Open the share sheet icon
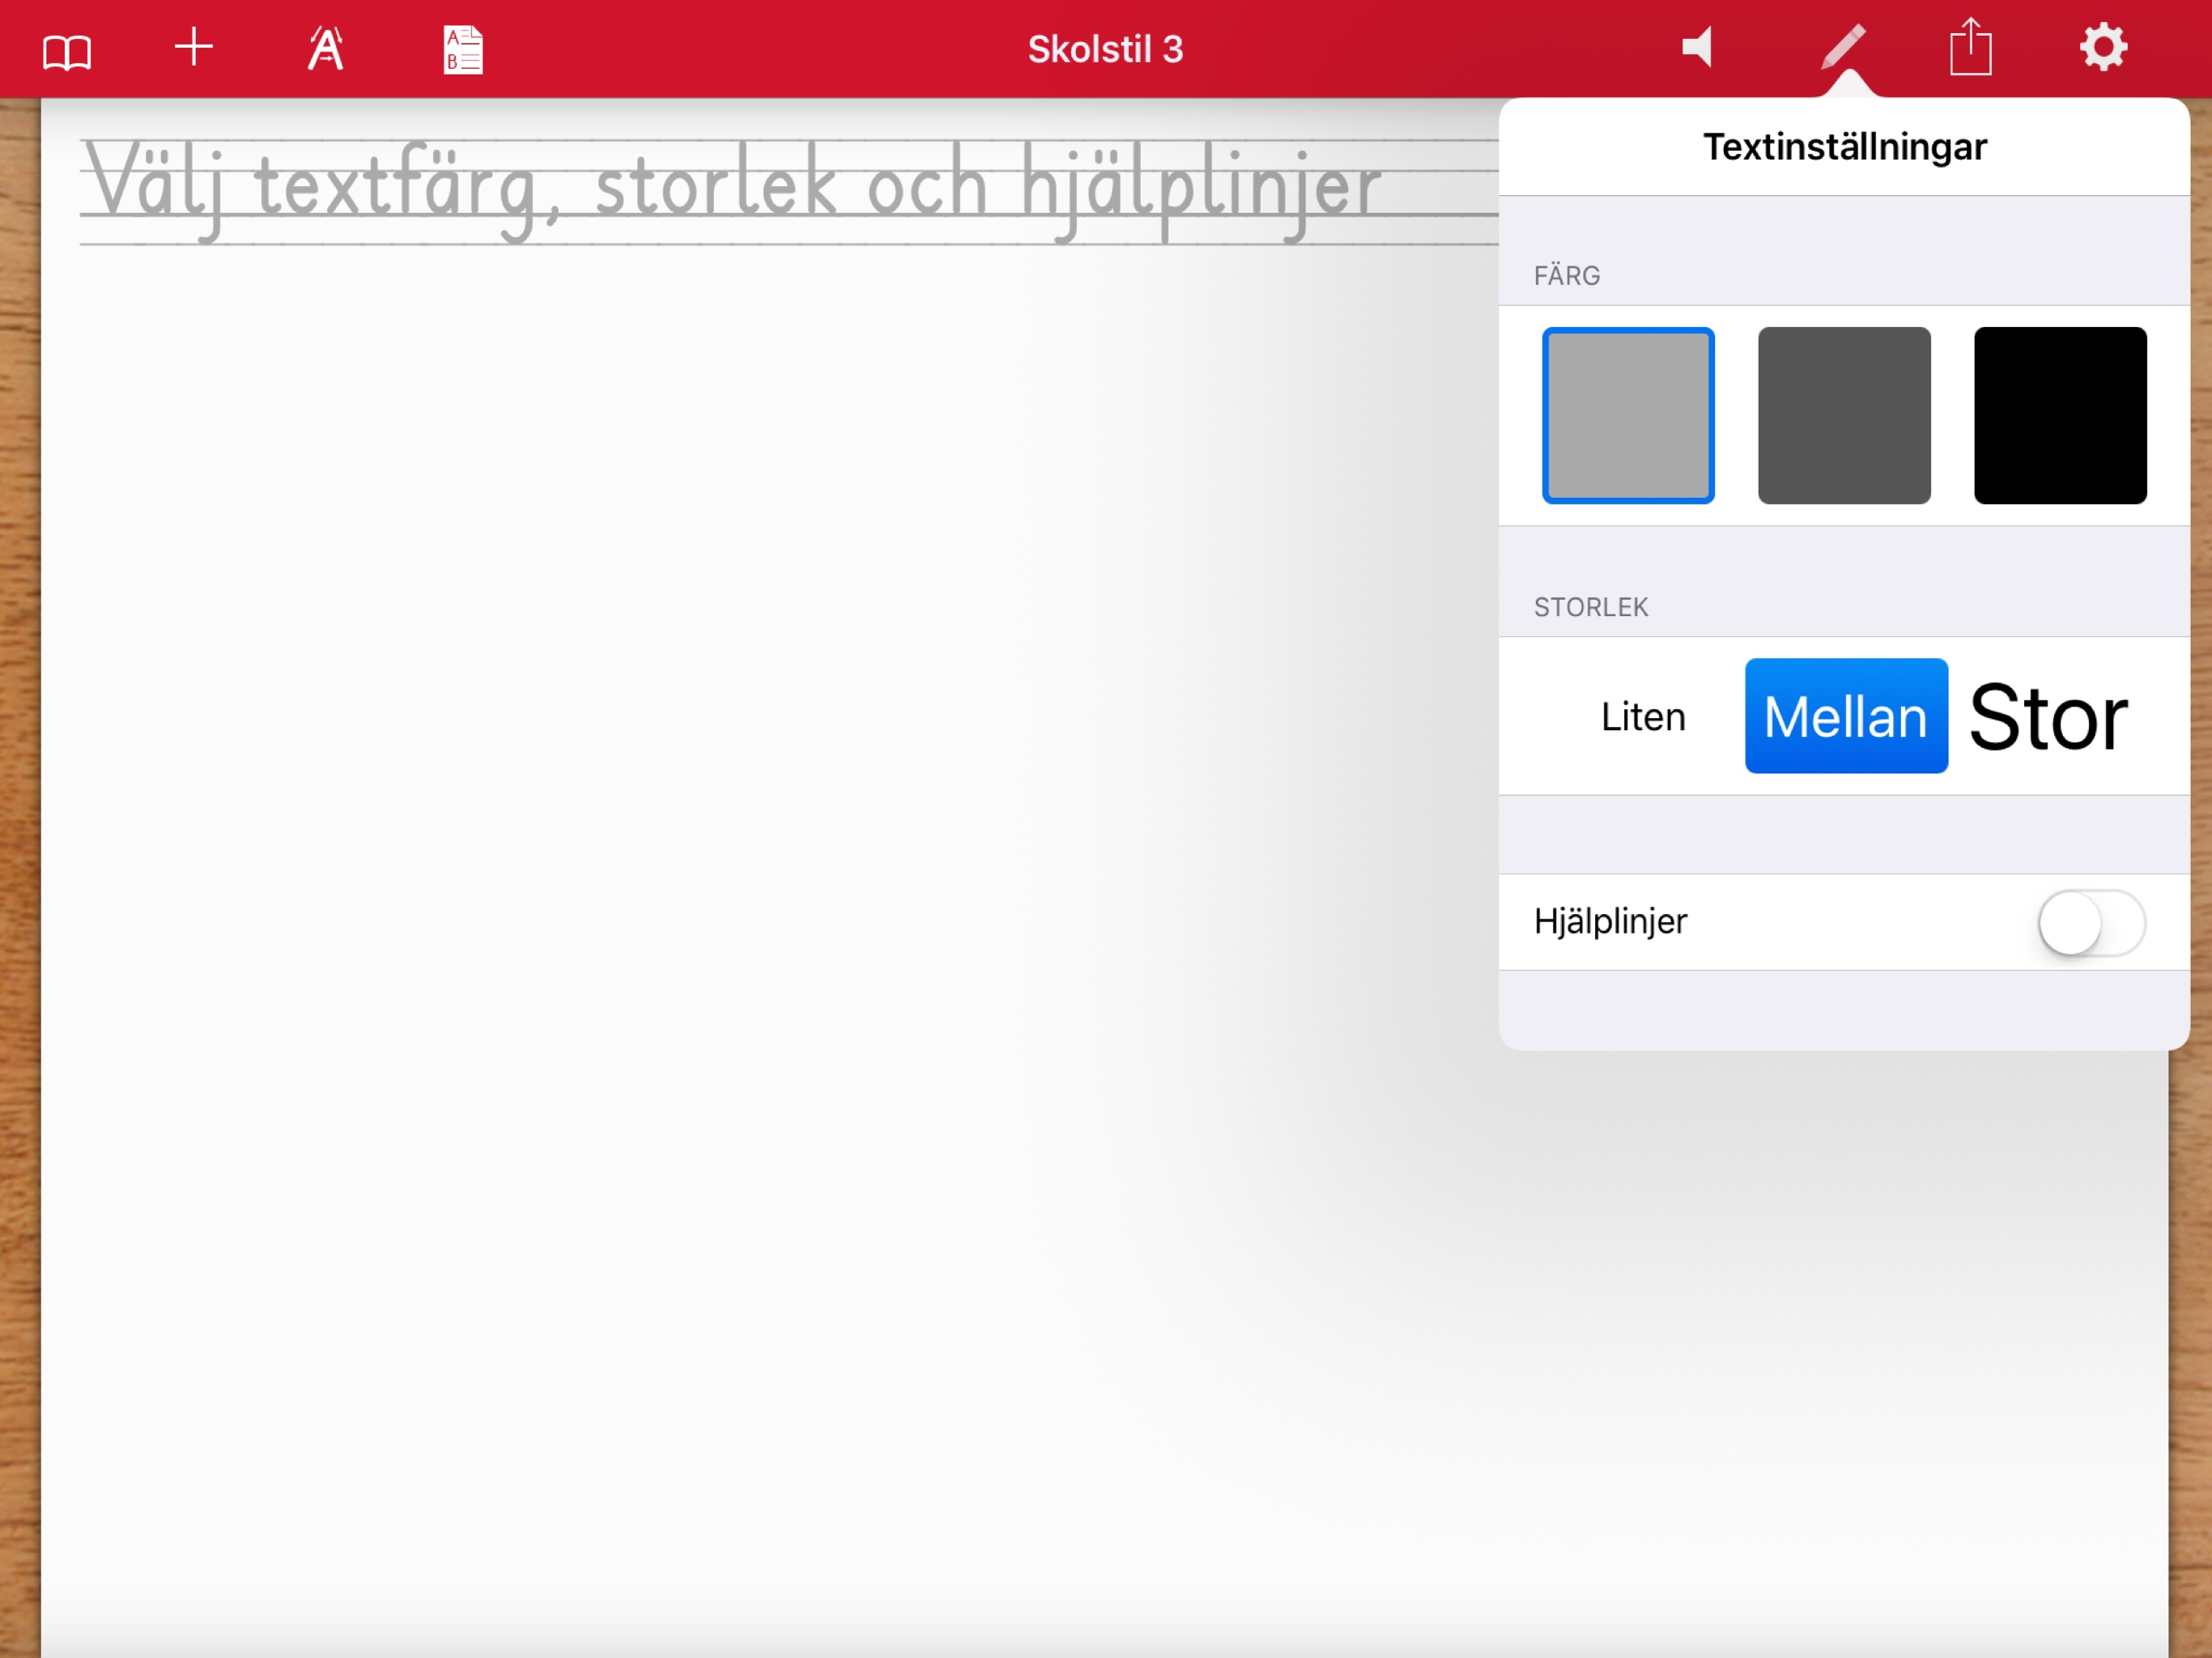Viewport: 2212px width, 1658px height. click(1972, 47)
